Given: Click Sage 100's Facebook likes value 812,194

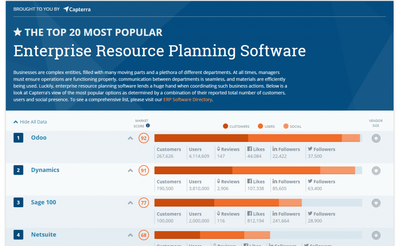Looking at the screenshot, I should point(255,221).
